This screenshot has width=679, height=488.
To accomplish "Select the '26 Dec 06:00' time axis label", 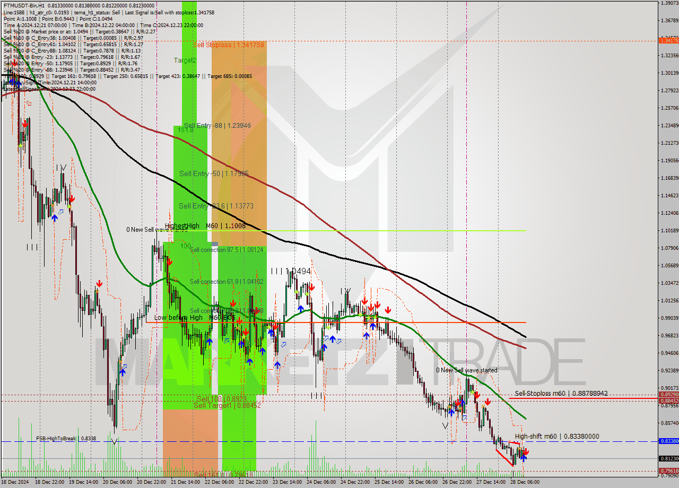I will click(423, 483).
